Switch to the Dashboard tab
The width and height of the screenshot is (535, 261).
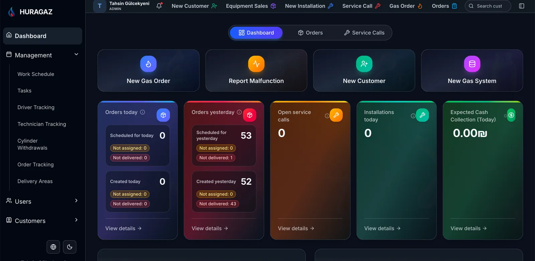coord(256,33)
